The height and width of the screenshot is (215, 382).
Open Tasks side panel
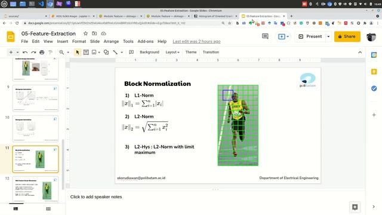[374, 88]
